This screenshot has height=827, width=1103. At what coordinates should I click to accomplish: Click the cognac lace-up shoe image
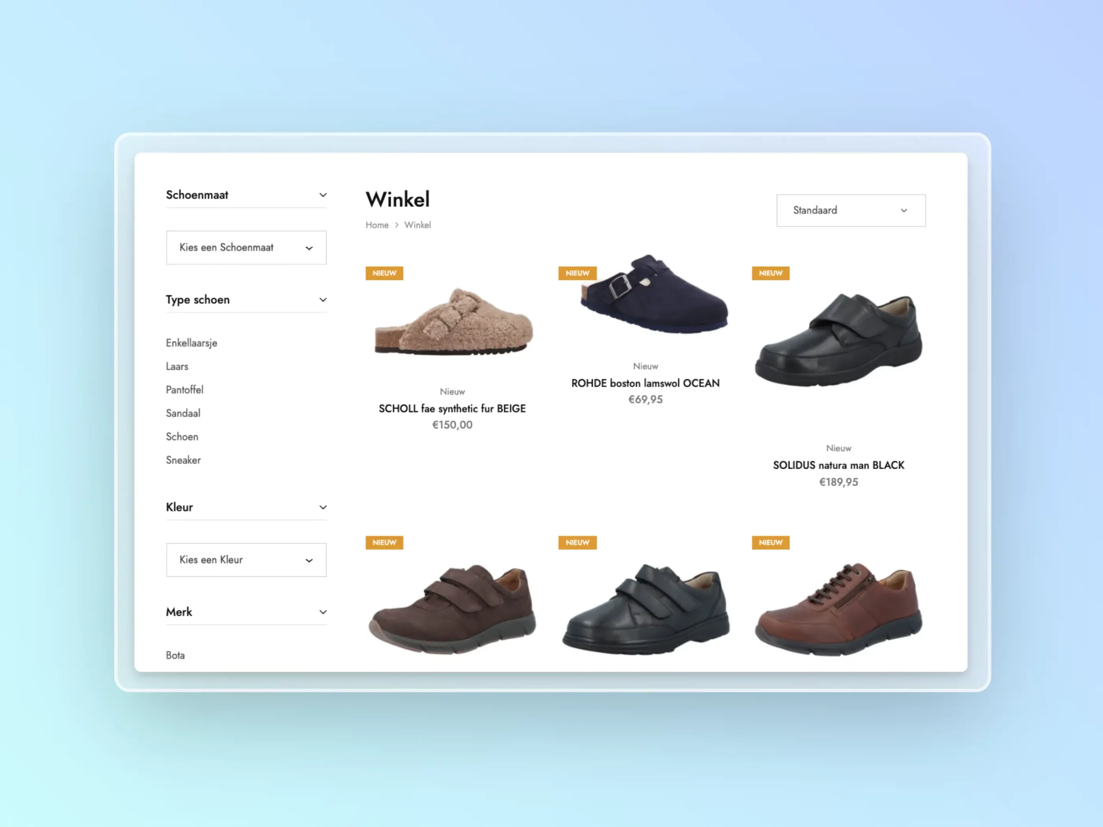838,608
